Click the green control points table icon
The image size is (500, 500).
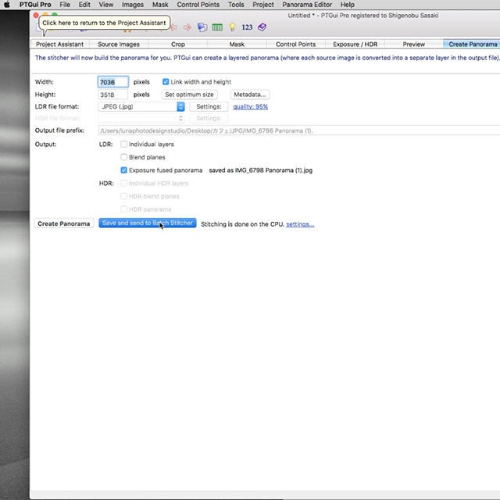click(217, 27)
